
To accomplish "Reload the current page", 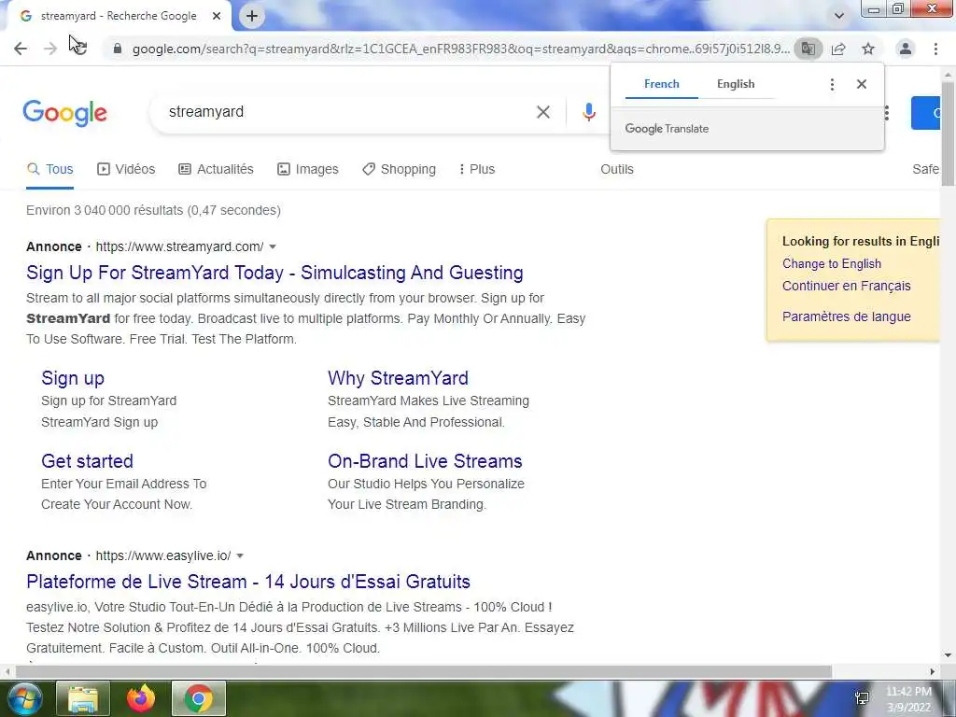I will [79, 49].
